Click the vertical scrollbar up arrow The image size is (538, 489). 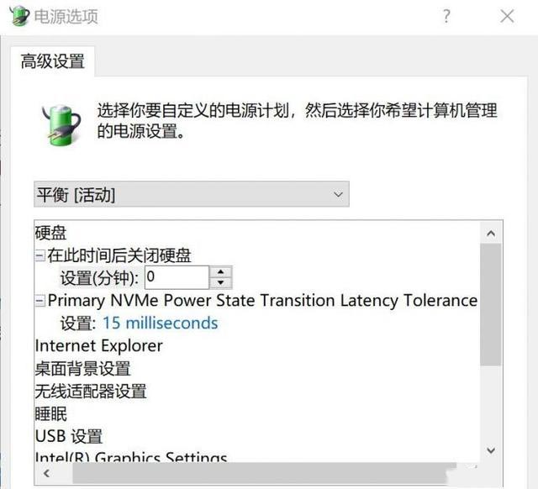click(x=491, y=234)
